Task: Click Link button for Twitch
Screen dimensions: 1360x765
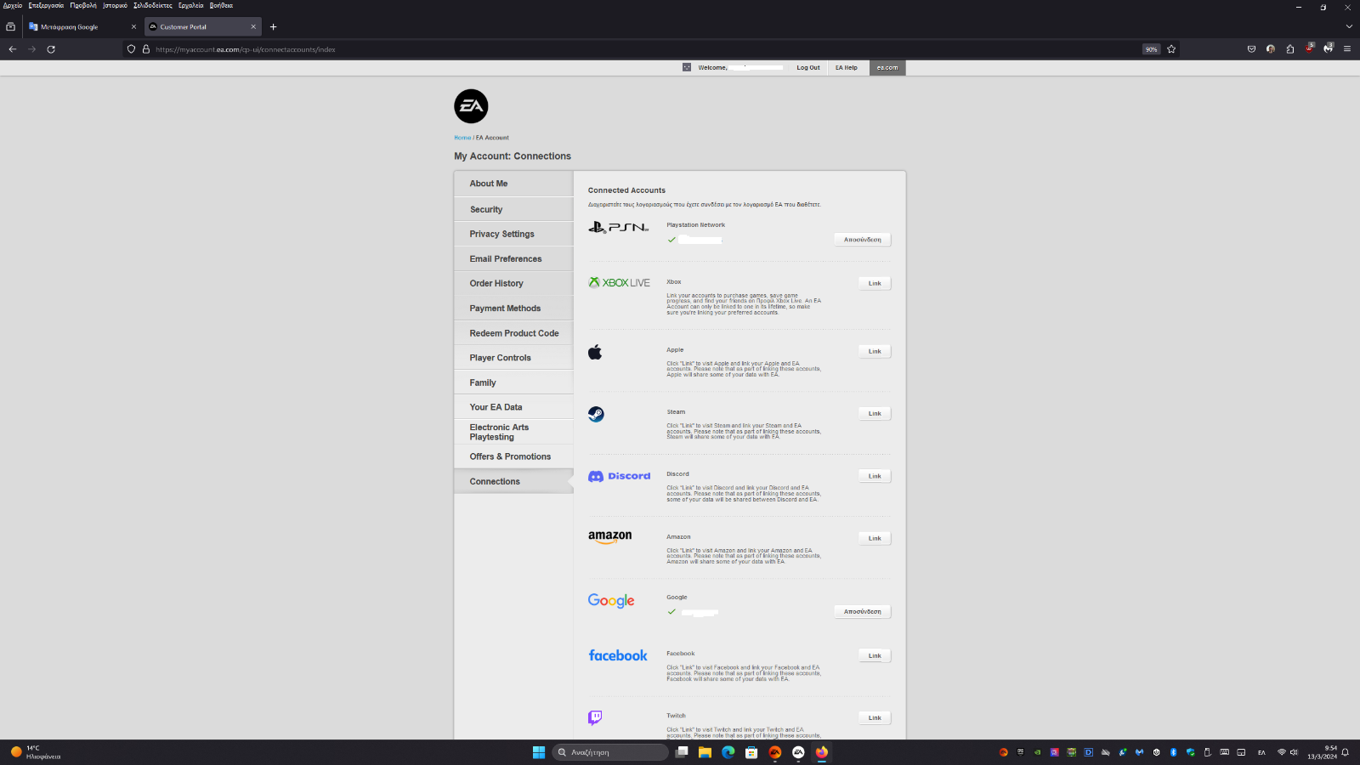Action: pyautogui.click(x=875, y=717)
